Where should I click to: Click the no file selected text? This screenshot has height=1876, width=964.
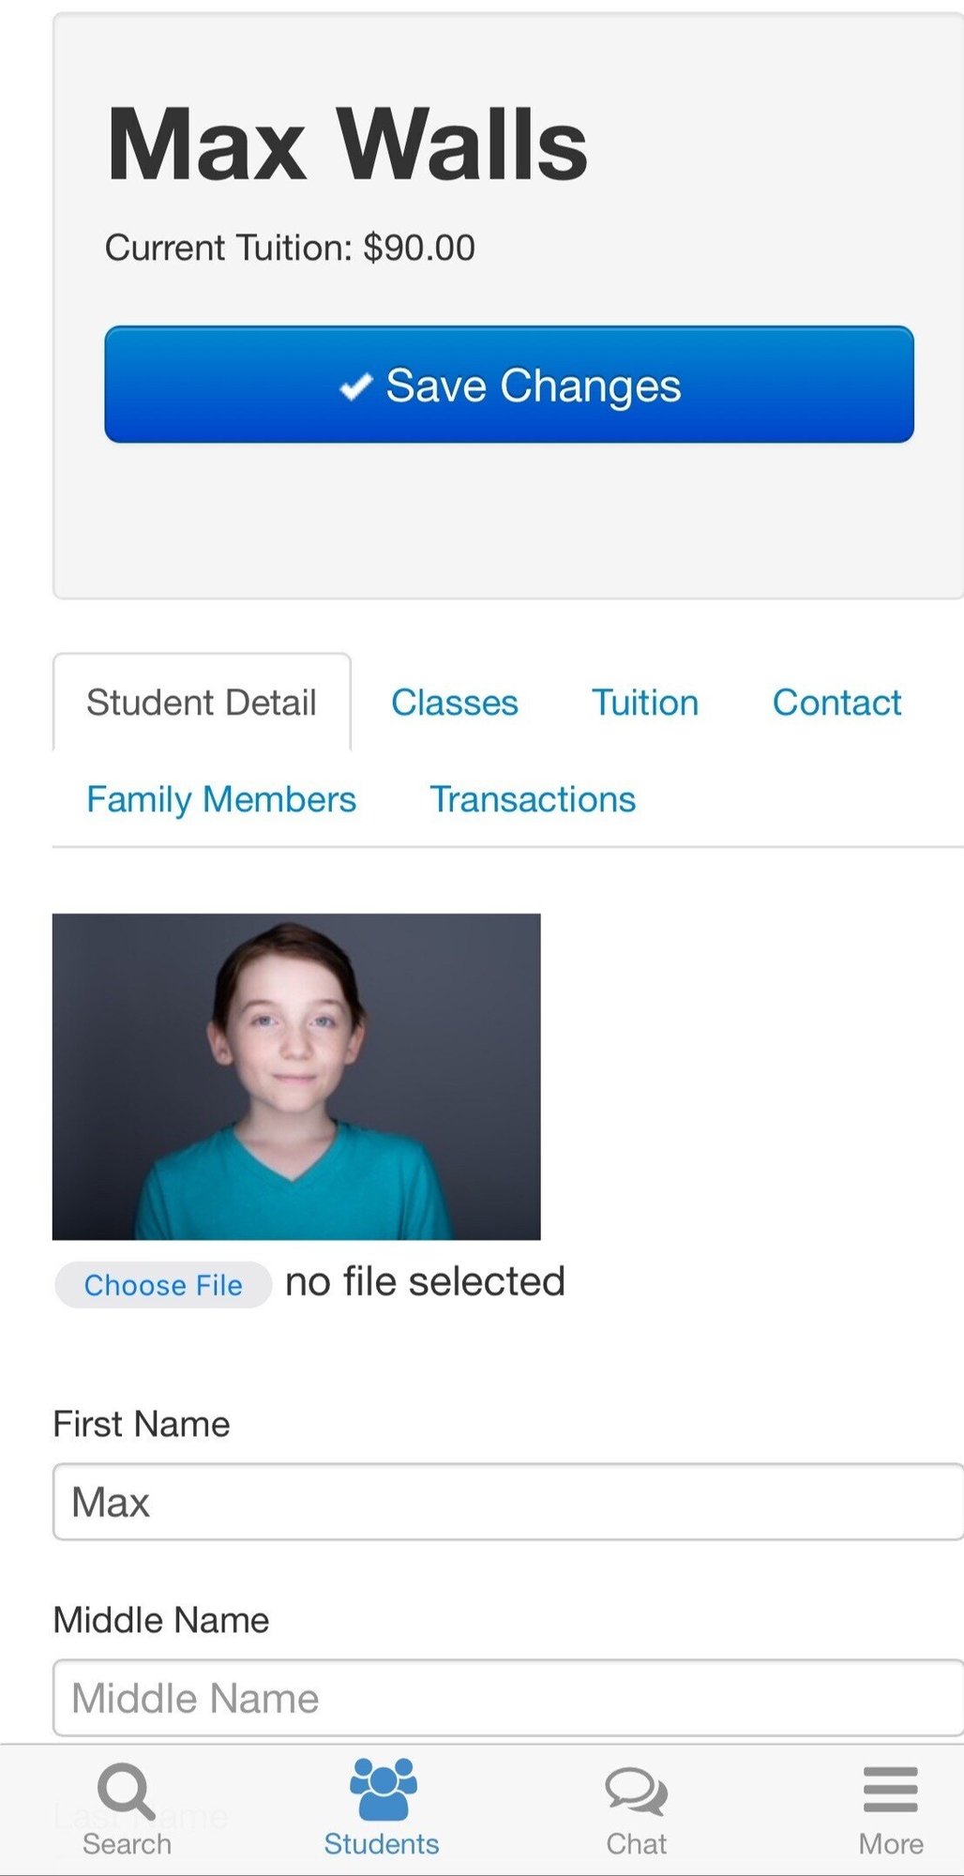(x=425, y=1282)
